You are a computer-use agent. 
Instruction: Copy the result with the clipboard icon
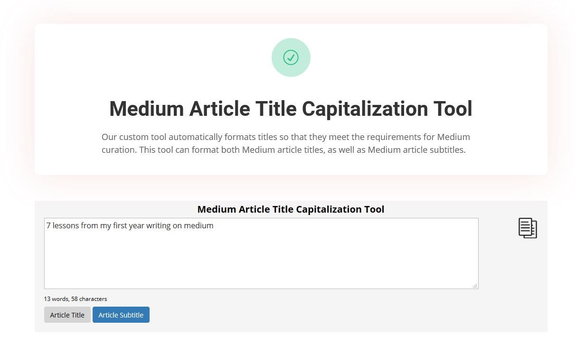coord(528,228)
